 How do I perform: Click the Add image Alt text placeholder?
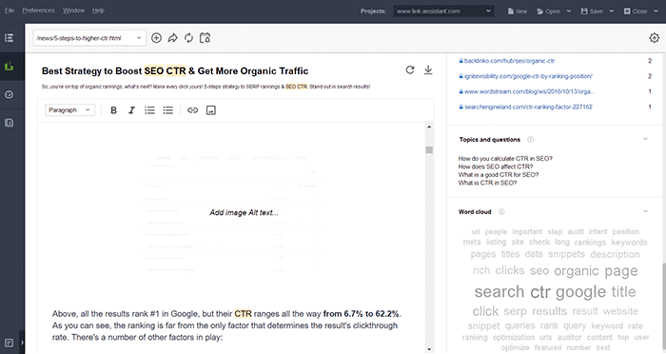(244, 212)
